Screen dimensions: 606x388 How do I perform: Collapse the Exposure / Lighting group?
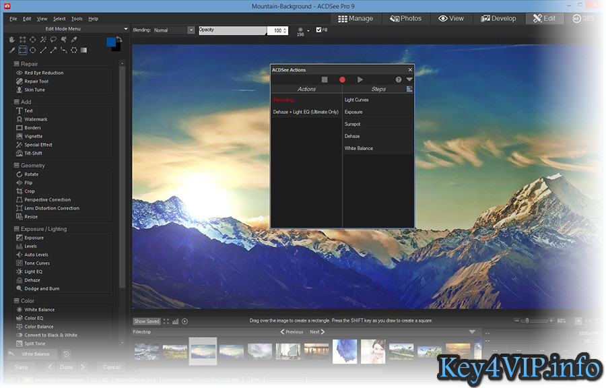pos(17,229)
